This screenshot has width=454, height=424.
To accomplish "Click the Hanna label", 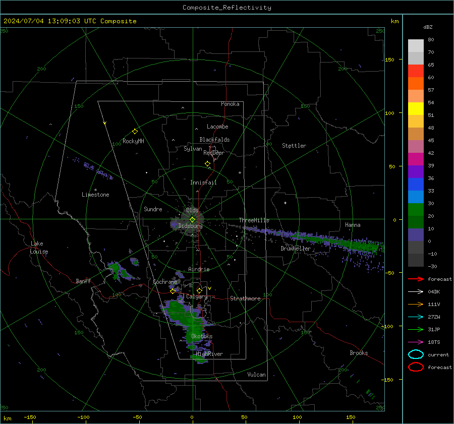I will point(353,225).
